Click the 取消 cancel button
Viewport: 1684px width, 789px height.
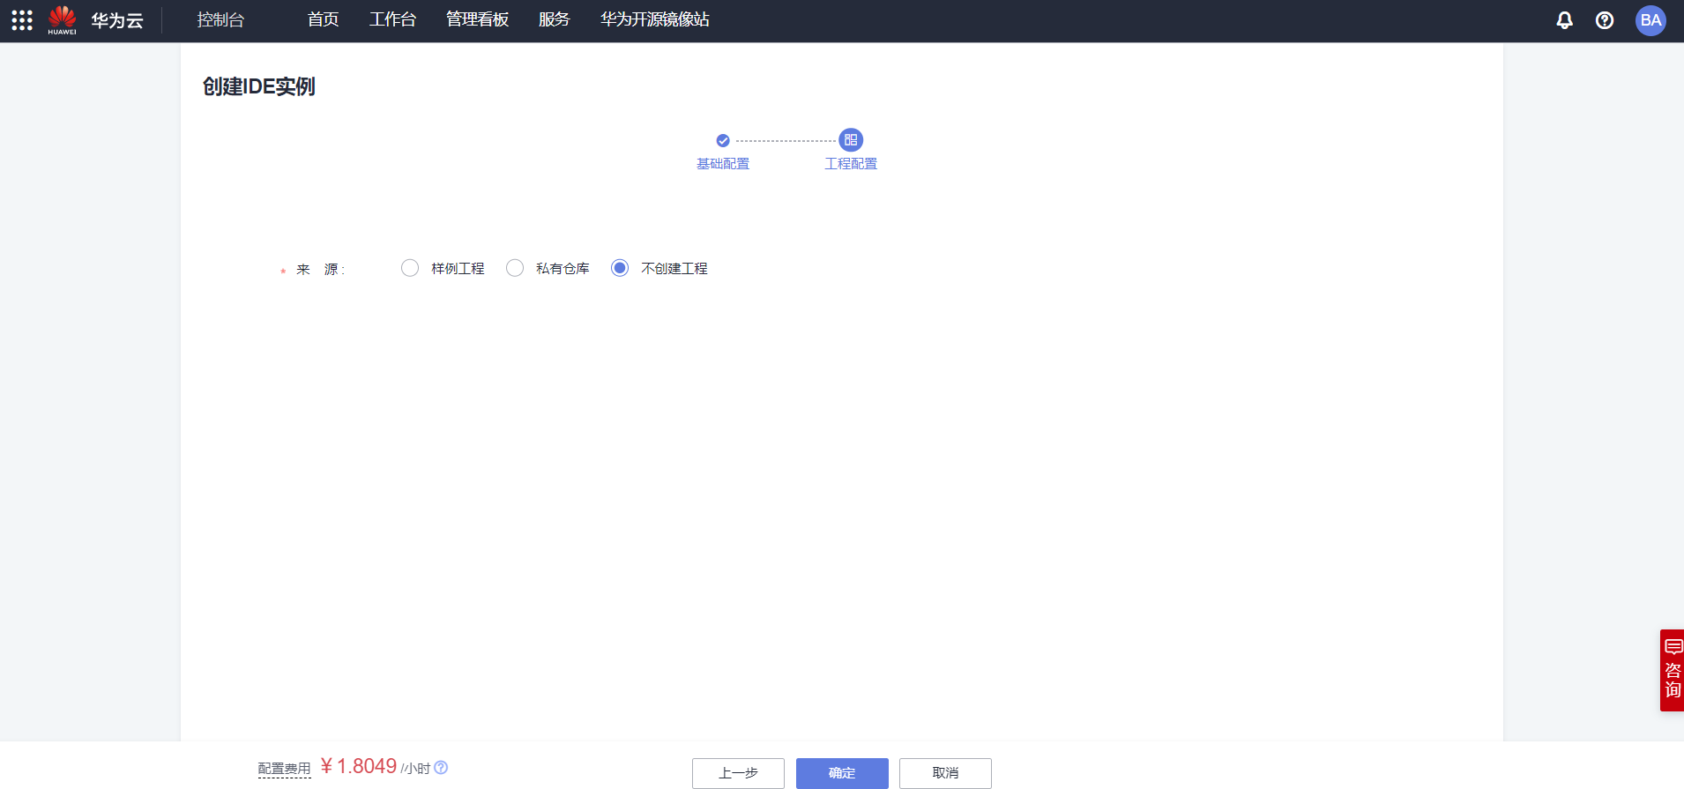945,773
